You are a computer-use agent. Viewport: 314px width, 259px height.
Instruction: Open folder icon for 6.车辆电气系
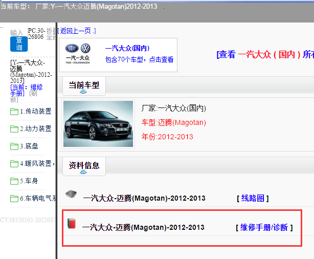coord(14,199)
